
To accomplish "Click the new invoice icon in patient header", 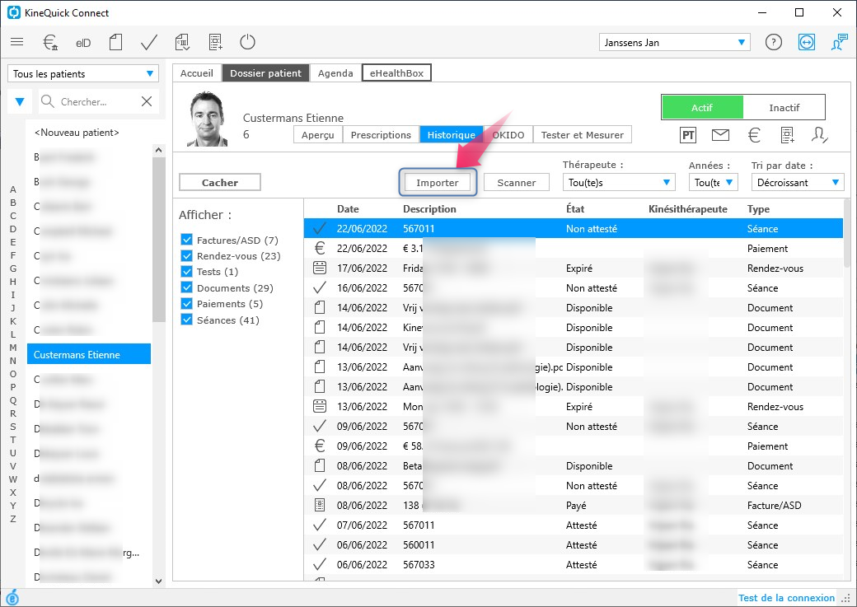I will (x=787, y=135).
